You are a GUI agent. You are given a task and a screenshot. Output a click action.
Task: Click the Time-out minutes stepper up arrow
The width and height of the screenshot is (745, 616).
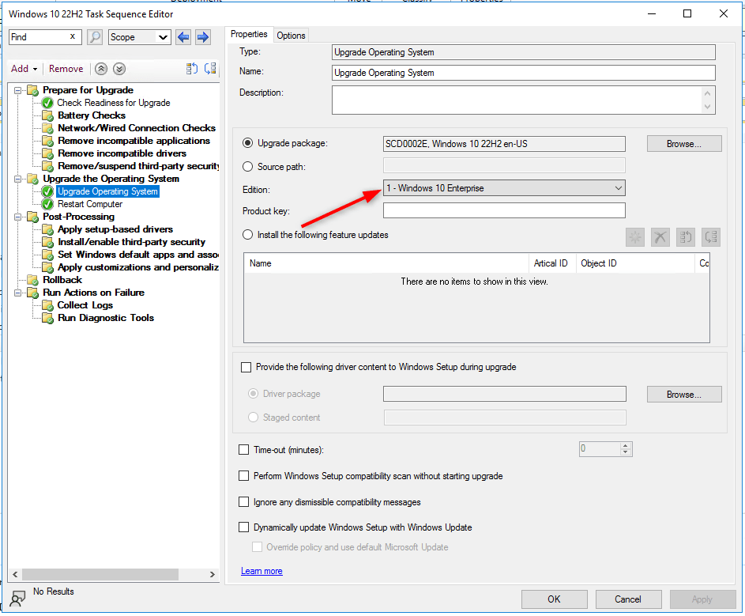(624, 445)
